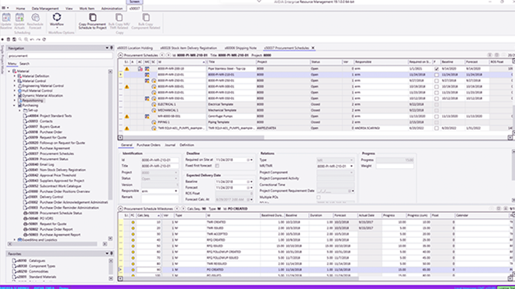
Task: Pin the Navigation panel
Action: click(112, 48)
